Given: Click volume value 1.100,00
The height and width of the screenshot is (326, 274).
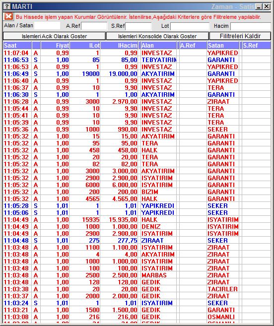Looking at the screenshot, I should coord(125,248).
